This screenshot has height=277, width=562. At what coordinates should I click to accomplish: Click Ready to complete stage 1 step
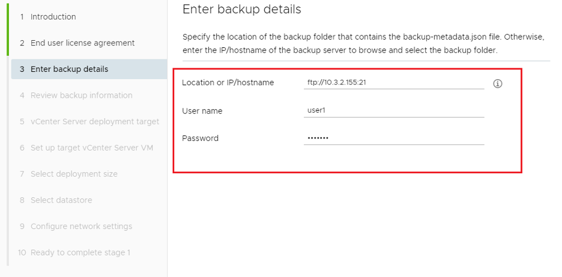(x=80, y=252)
